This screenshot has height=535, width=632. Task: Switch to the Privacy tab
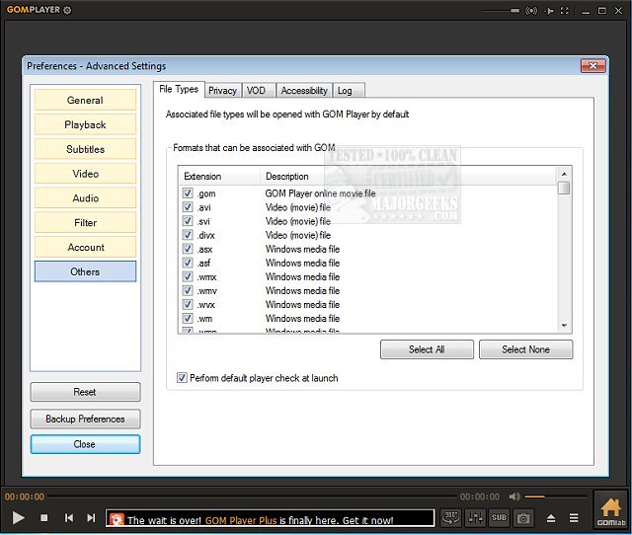(x=223, y=90)
